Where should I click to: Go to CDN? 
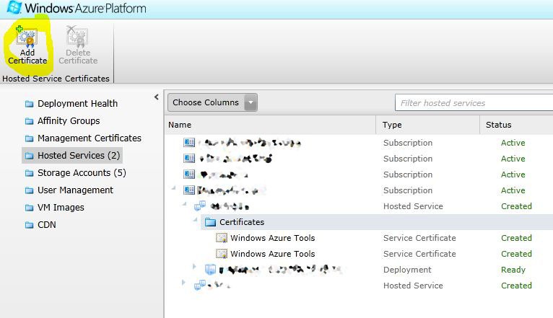click(x=47, y=225)
